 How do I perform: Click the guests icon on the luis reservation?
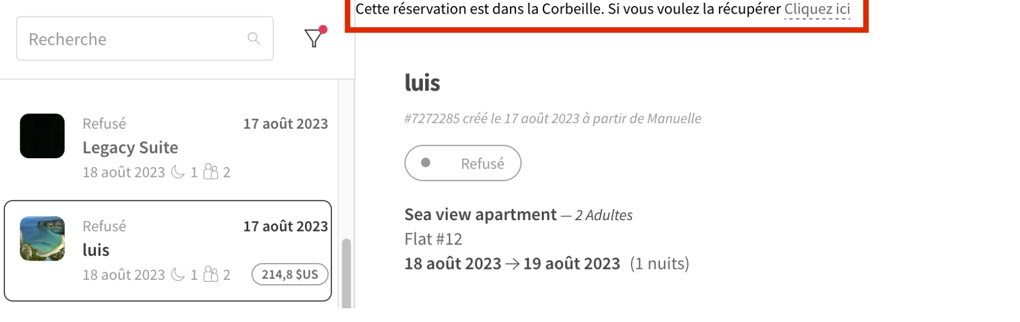click(x=210, y=274)
